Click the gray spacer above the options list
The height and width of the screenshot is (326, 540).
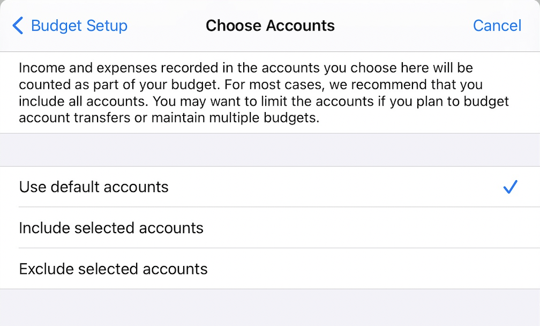click(270, 150)
